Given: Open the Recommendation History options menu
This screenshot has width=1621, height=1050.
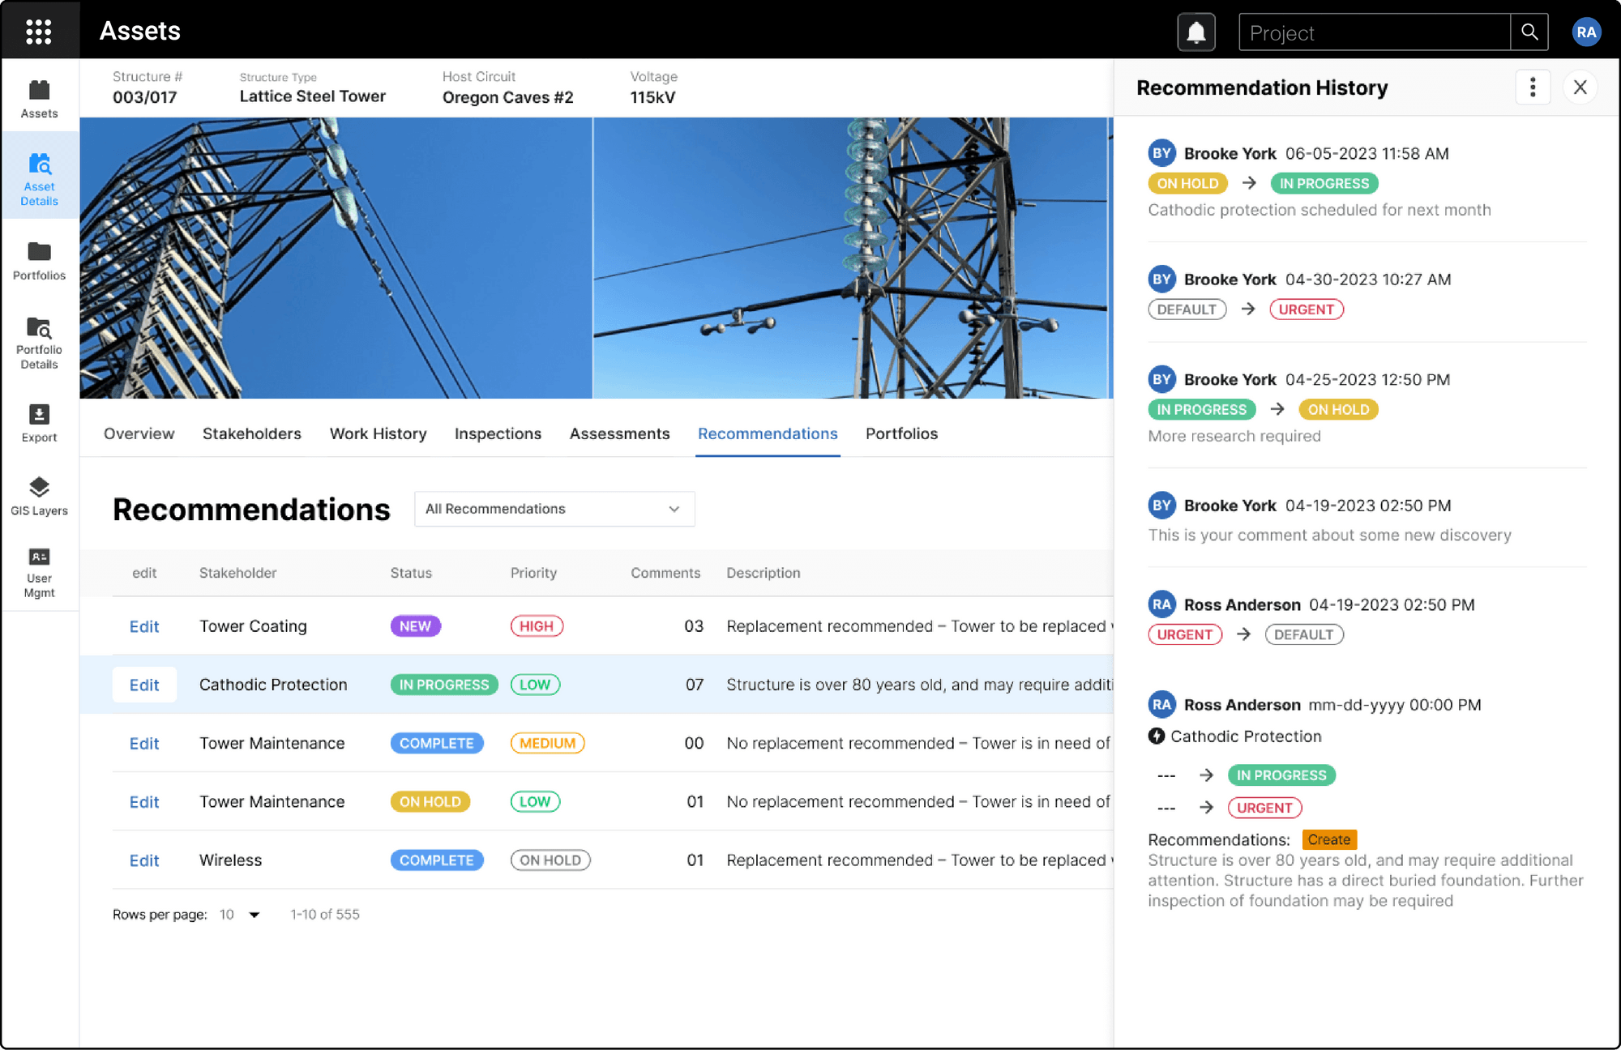Looking at the screenshot, I should 1532,87.
